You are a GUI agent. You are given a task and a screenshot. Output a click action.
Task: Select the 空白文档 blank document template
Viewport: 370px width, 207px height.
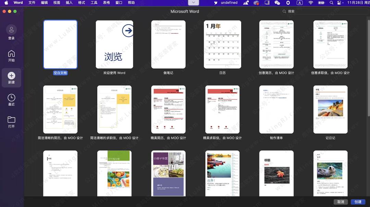[60, 44]
